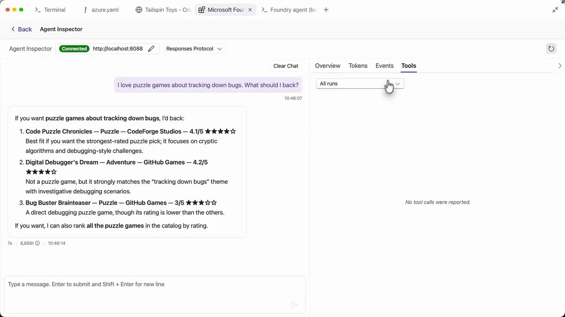Screen dimensions: 565x317
Task: Go Back from Agent Inspector
Action: click(22, 29)
